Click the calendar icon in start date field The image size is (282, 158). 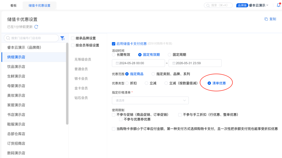(x=117, y=63)
